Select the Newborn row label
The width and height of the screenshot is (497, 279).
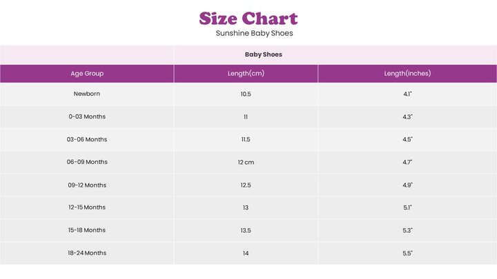pyautogui.click(x=87, y=94)
